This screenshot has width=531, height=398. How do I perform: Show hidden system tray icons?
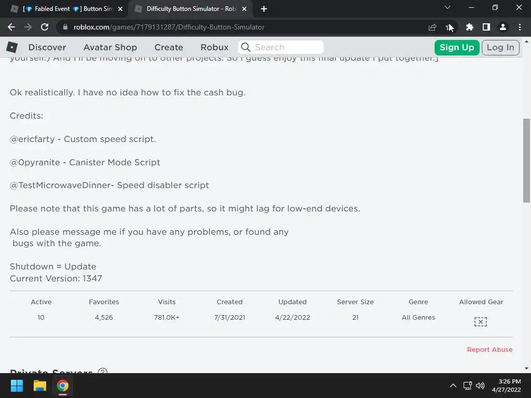coord(453,386)
